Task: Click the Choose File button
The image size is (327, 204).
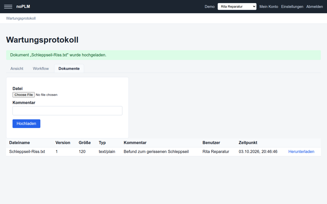Action: tap(24, 95)
